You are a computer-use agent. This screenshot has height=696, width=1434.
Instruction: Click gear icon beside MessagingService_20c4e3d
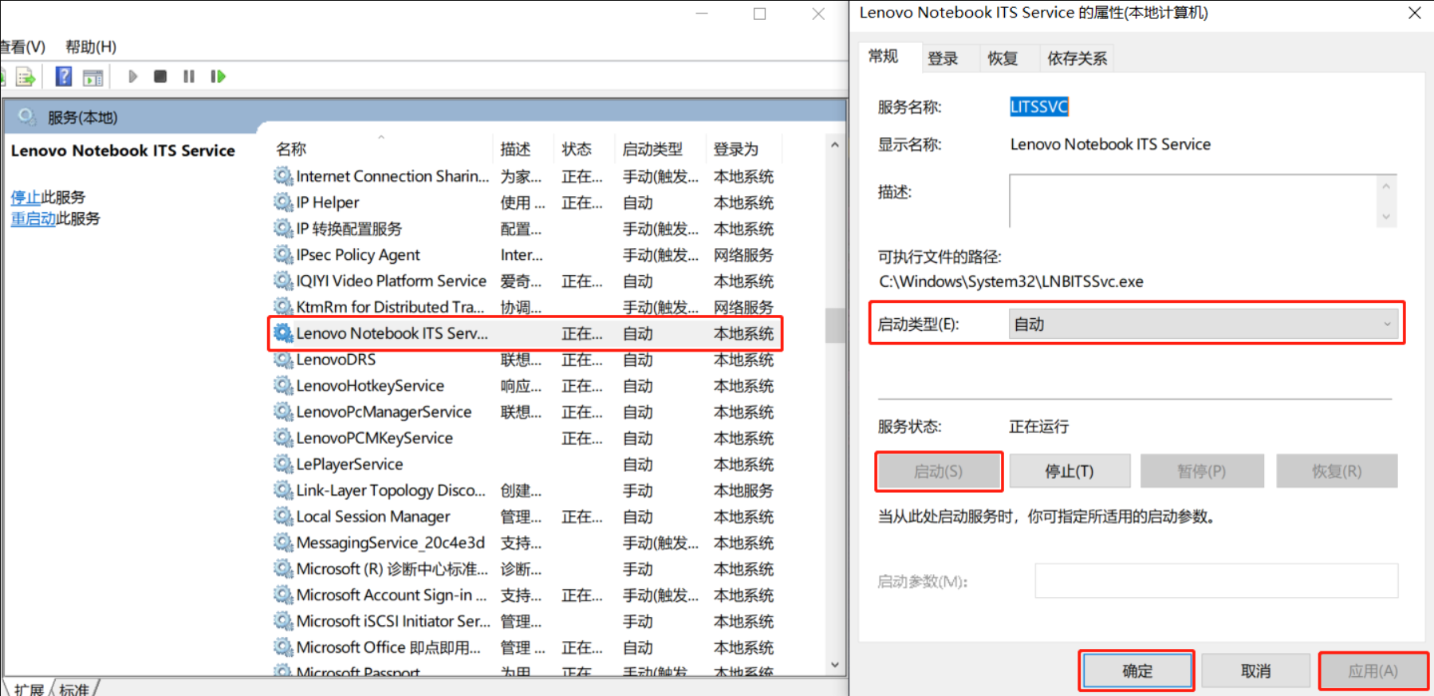coord(283,543)
